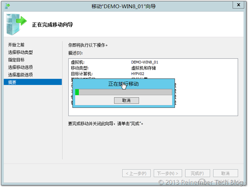Viewport: 248px width, 187px height.
Task: Click the 虚拟机和存储 value in description
Action: point(143,68)
